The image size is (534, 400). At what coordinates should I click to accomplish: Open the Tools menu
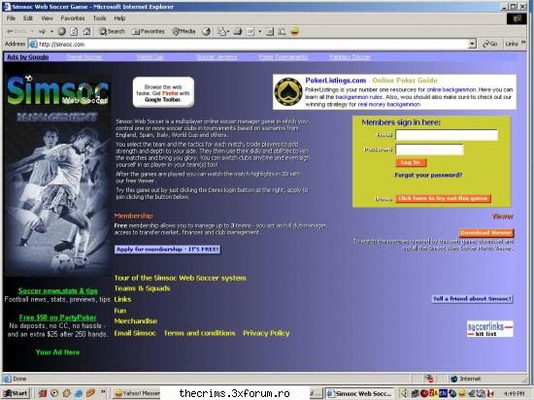99,18
